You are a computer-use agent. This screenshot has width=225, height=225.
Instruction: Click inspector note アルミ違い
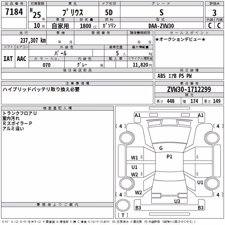[13, 129]
